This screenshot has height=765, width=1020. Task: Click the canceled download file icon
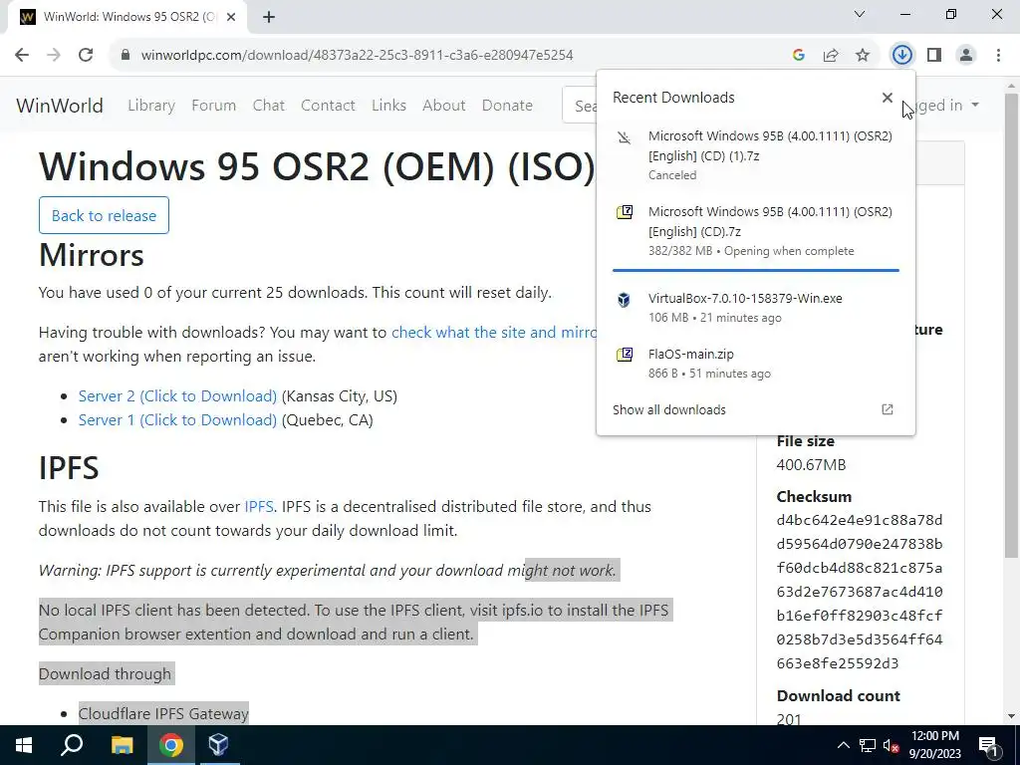tap(624, 137)
